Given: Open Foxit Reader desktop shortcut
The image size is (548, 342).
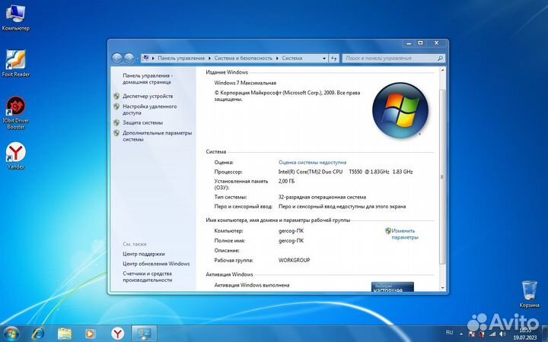Looking at the screenshot, I should pos(16,64).
